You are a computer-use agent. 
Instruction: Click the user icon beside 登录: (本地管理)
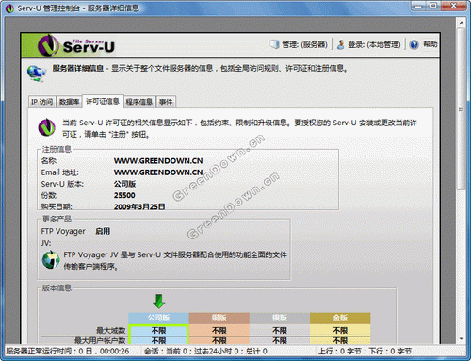coord(340,44)
